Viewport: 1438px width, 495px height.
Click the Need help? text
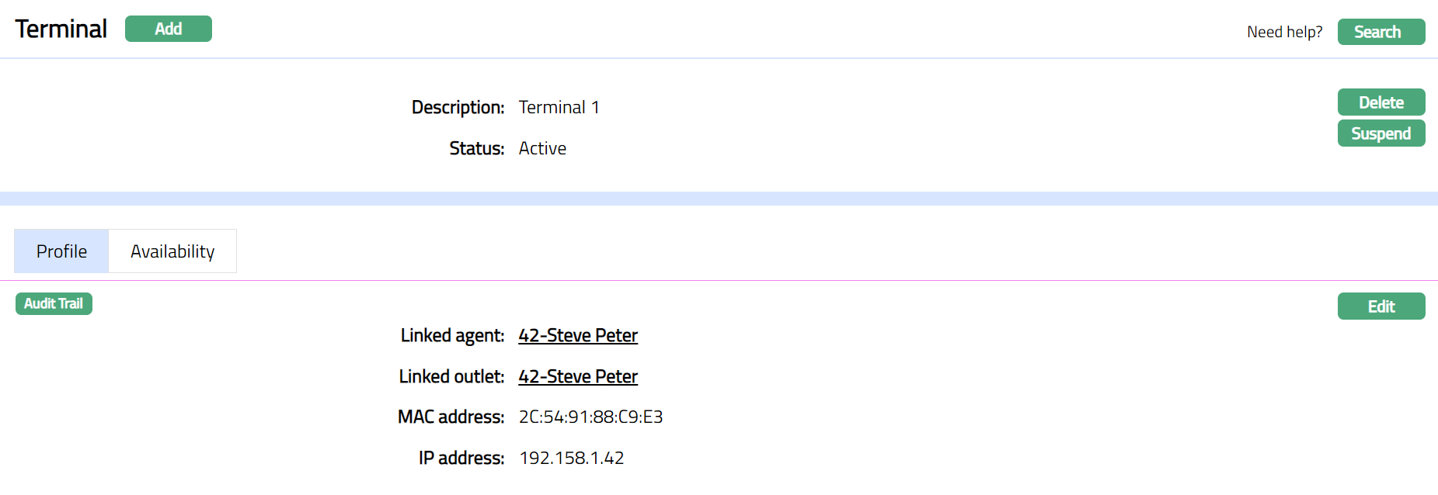pos(1284,32)
